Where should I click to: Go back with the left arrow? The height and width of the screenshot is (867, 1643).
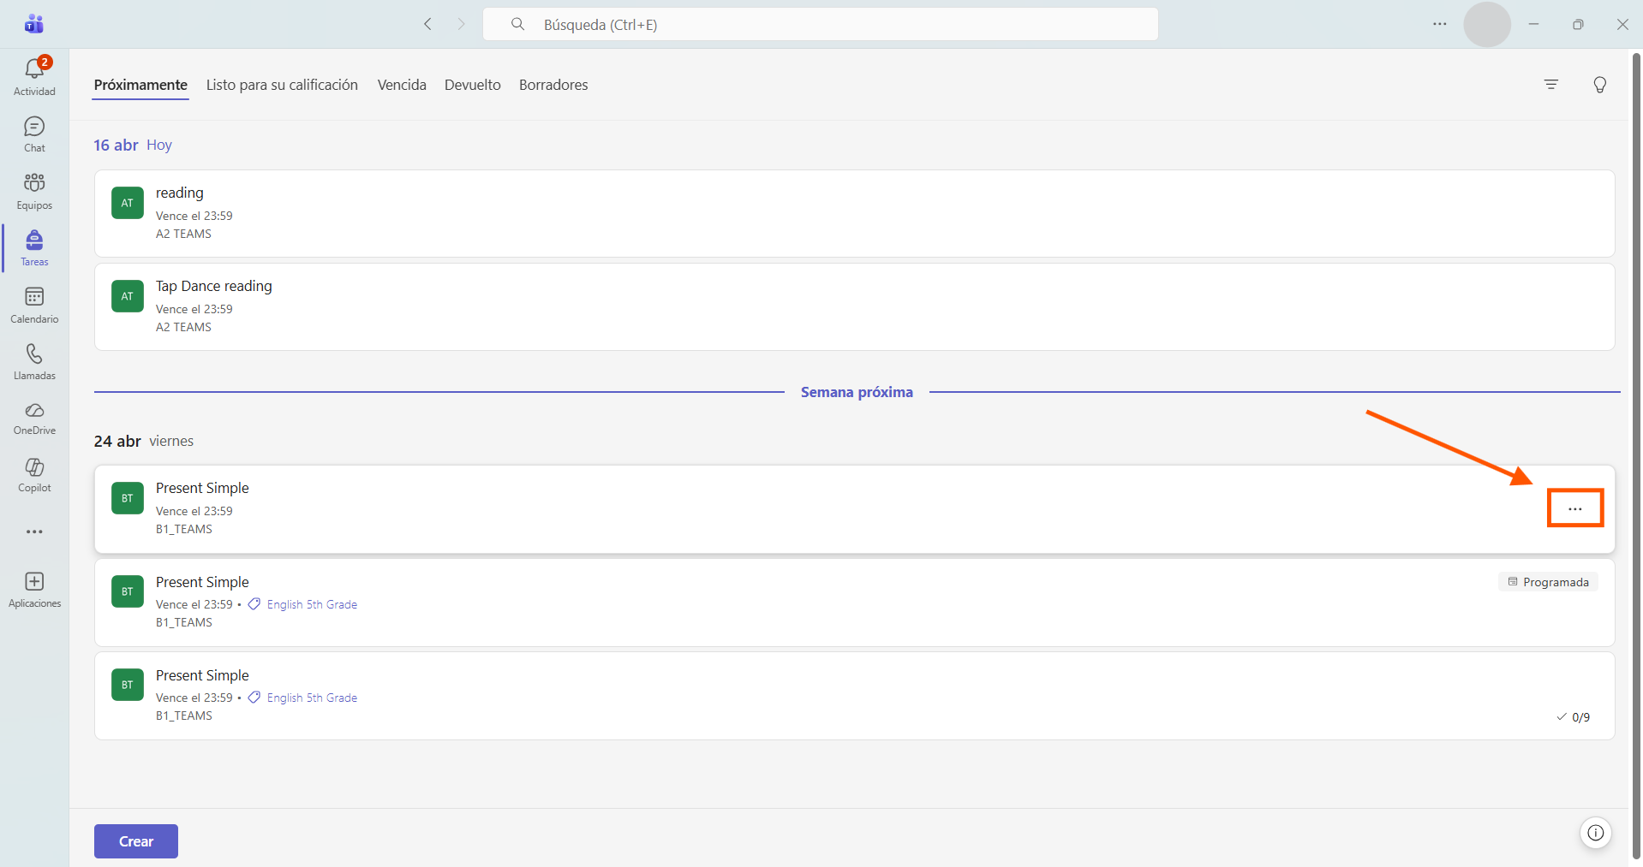pos(427,24)
